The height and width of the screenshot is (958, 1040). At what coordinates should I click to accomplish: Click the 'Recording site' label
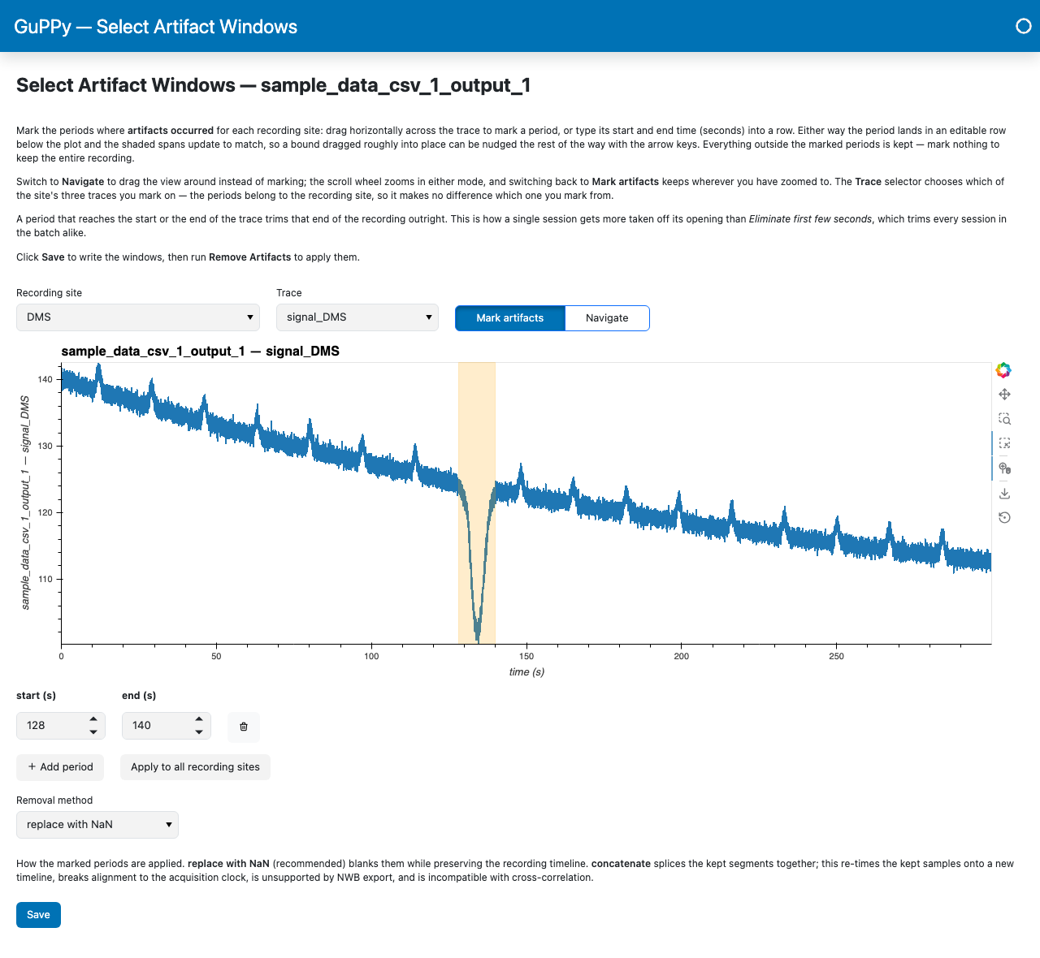[49, 293]
